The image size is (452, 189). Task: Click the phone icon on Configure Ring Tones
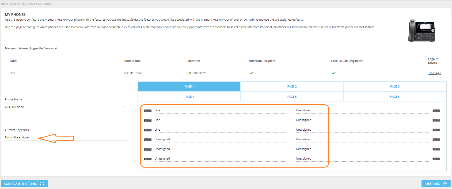pyautogui.click(x=42, y=184)
